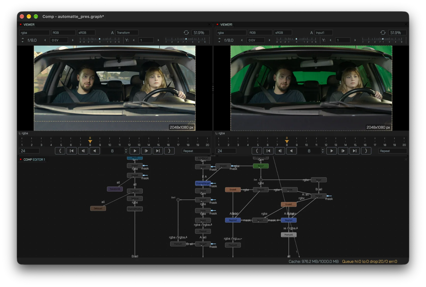
Task: Click gamma slider in VIEWER1
Action: pyautogui.click(x=382, y=40)
